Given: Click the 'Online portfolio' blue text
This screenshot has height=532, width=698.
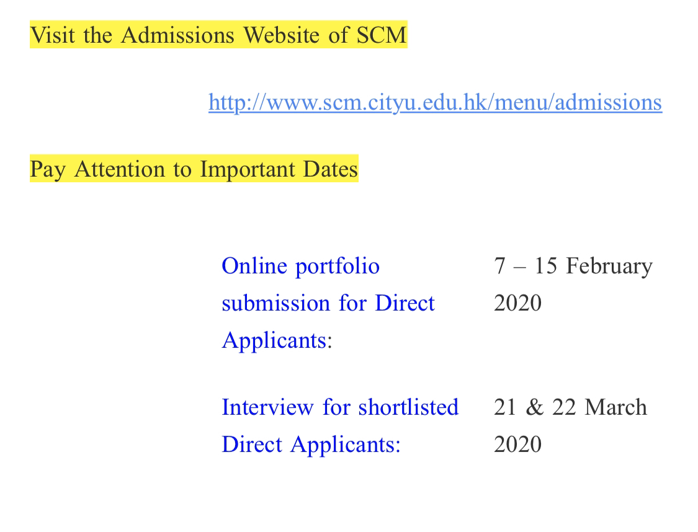Looking at the screenshot, I should point(300,267).
